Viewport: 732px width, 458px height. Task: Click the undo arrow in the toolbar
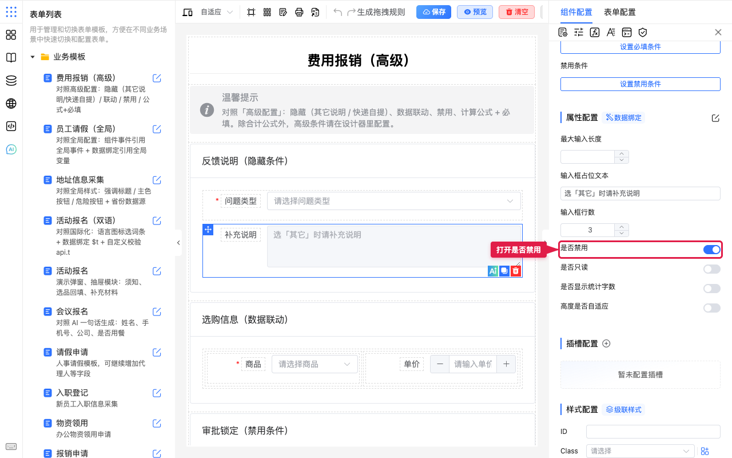[x=338, y=12]
